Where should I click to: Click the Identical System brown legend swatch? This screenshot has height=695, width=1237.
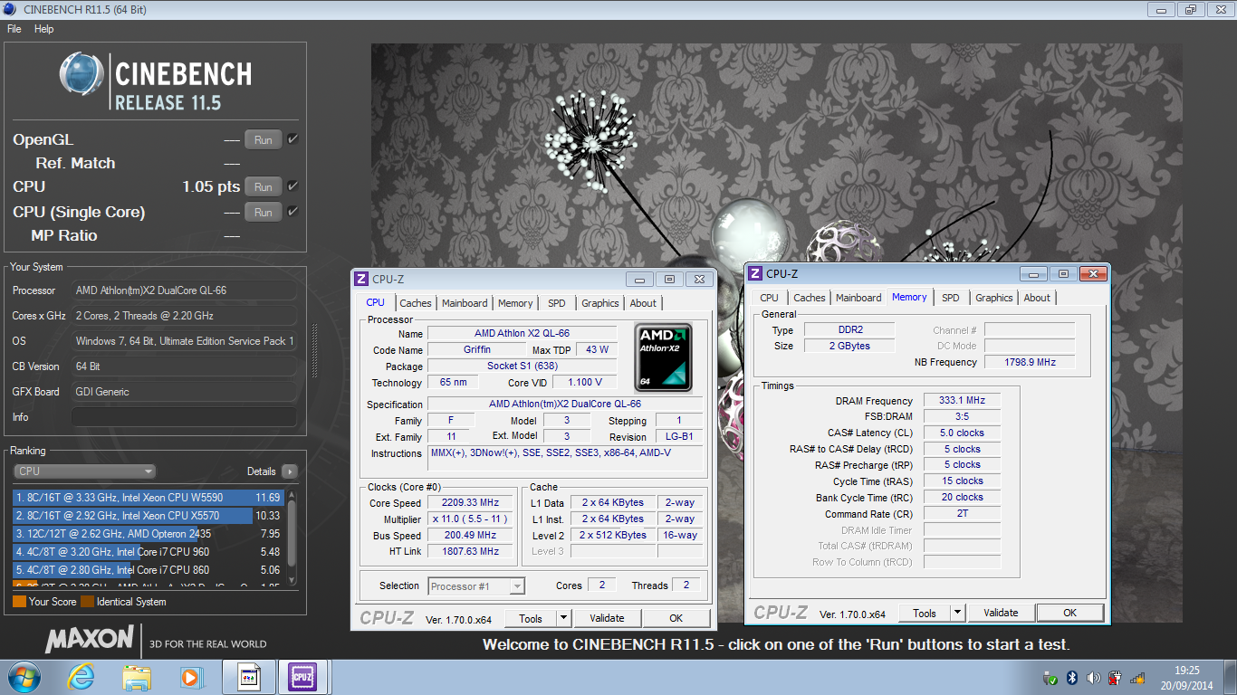coord(87,602)
